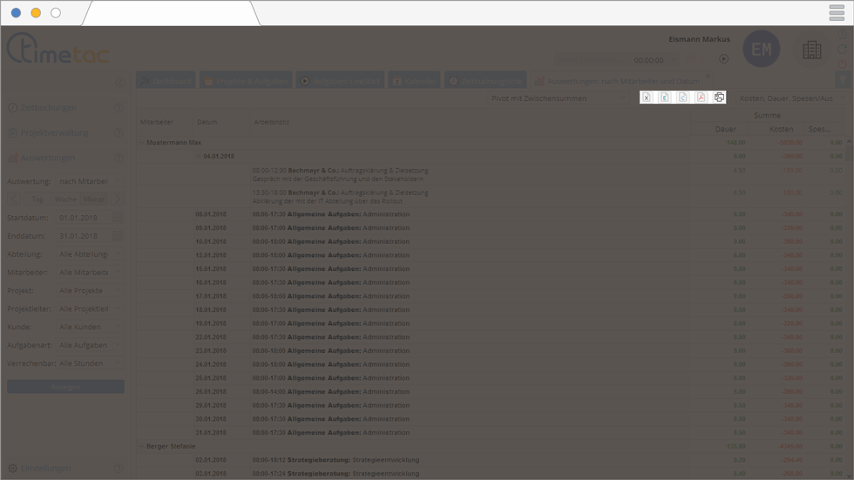Click the EM user avatar
This screenshot has height=480, width=854.
761,50
